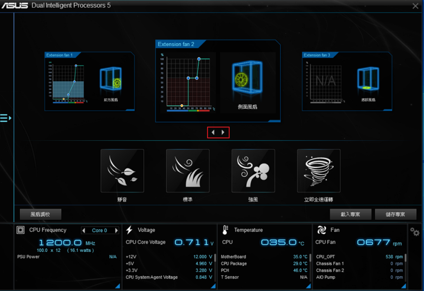This screenshot has height=291, width=424.
Task: Expand the Voltage panel corner triangle
Action: 212,286
